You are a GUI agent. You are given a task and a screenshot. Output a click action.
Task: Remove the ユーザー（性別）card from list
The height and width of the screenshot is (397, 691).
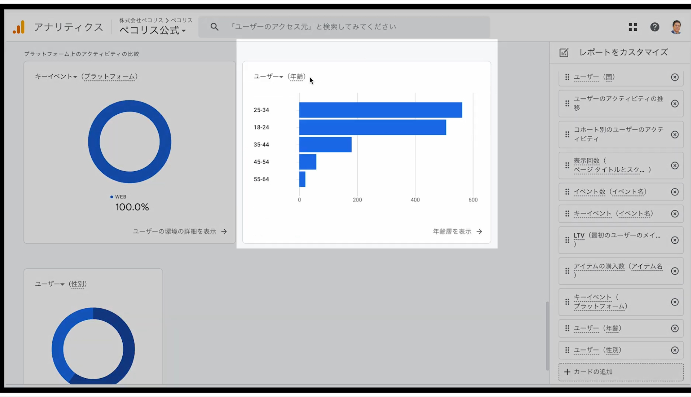point(675,350)
